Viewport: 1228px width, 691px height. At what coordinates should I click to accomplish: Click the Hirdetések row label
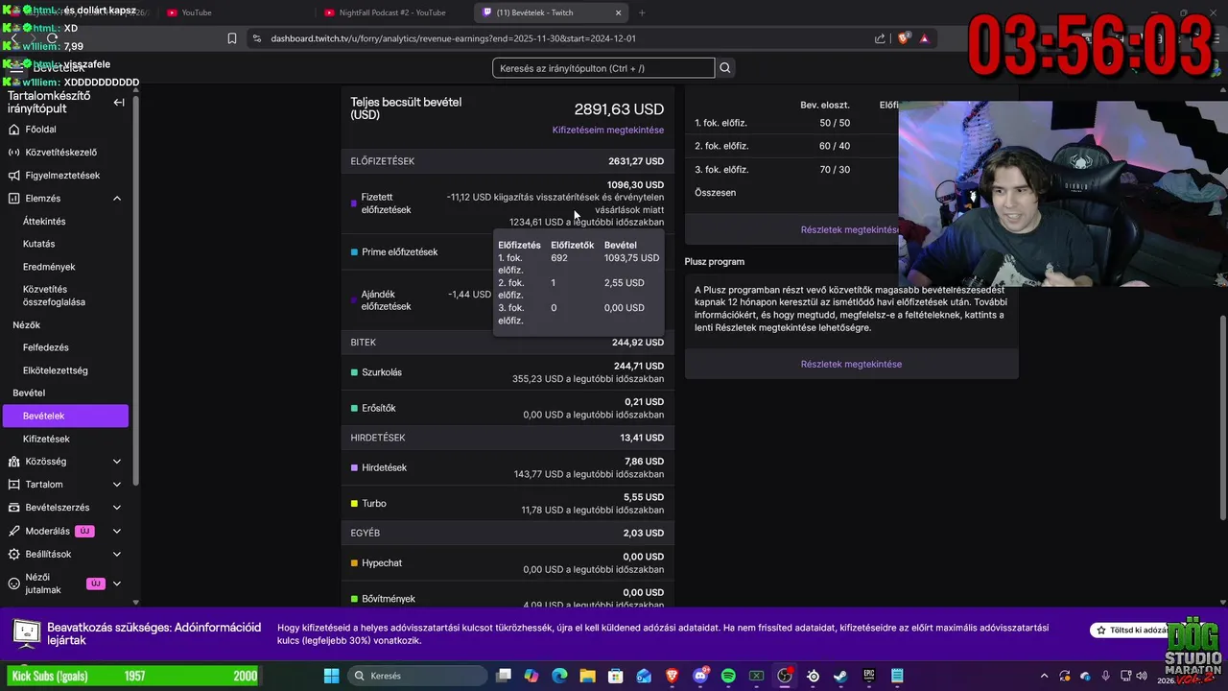tap(384, 467)
